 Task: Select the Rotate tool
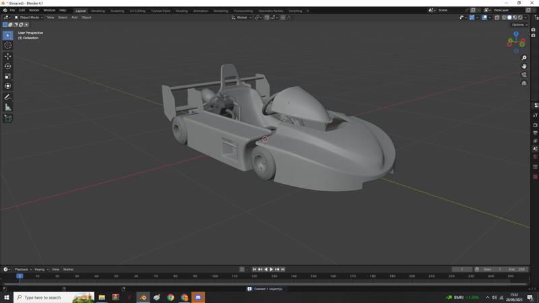click(8, 66)
